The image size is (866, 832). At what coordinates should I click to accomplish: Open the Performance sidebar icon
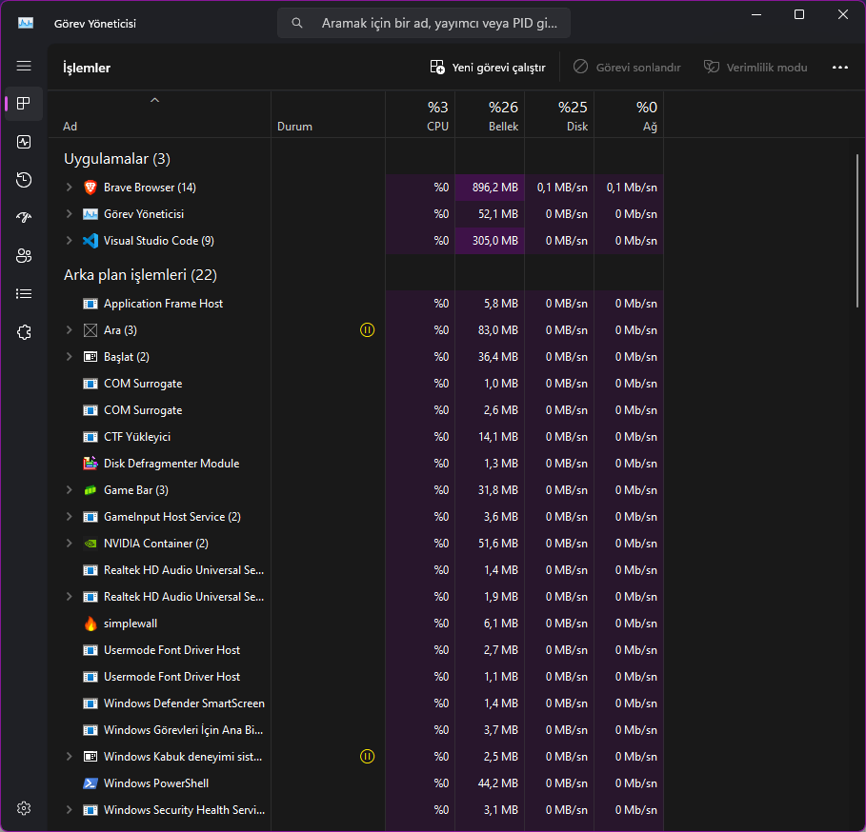coord(24,142)
